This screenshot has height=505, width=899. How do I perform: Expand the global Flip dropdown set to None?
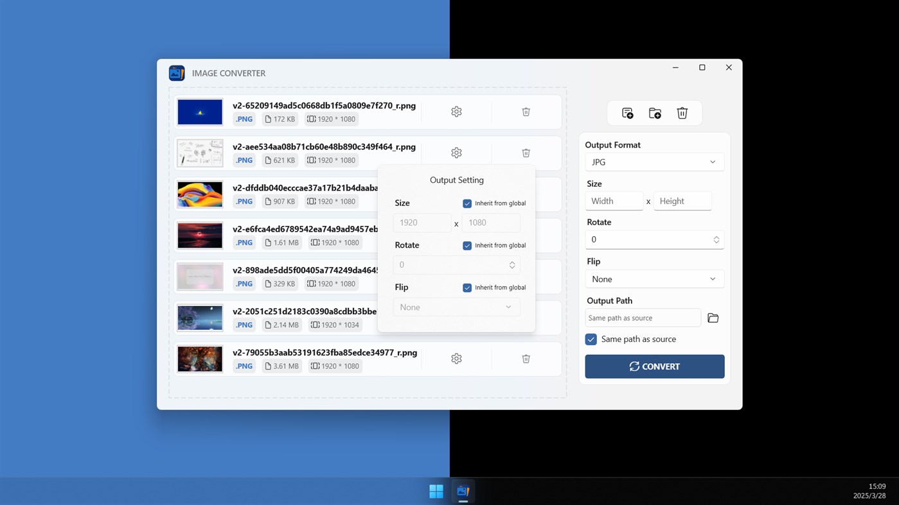pos(654,278)
